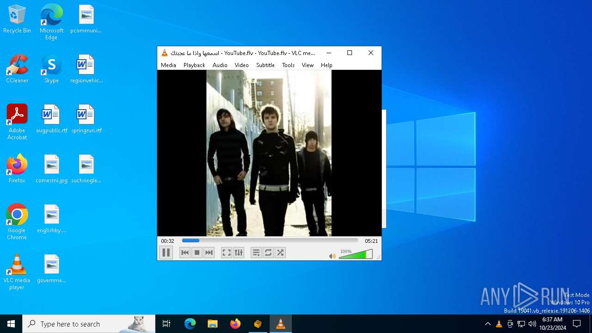Select the comesmi.jpg file
Viewport: 592px width, 333px height.
51,169
